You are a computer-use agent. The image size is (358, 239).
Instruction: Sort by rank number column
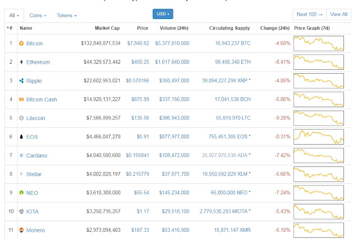coord(10,28)
